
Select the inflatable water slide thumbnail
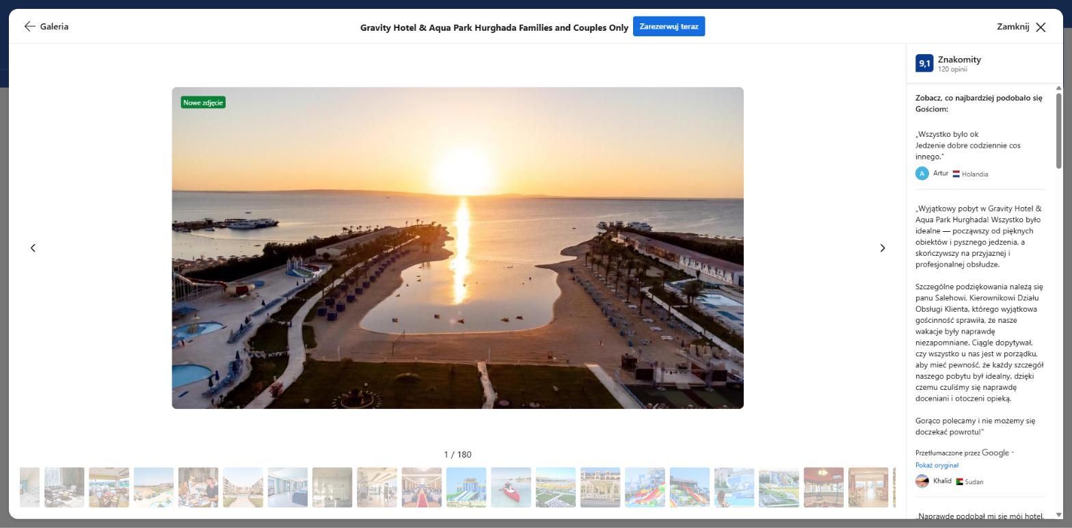tap(466, 488)
